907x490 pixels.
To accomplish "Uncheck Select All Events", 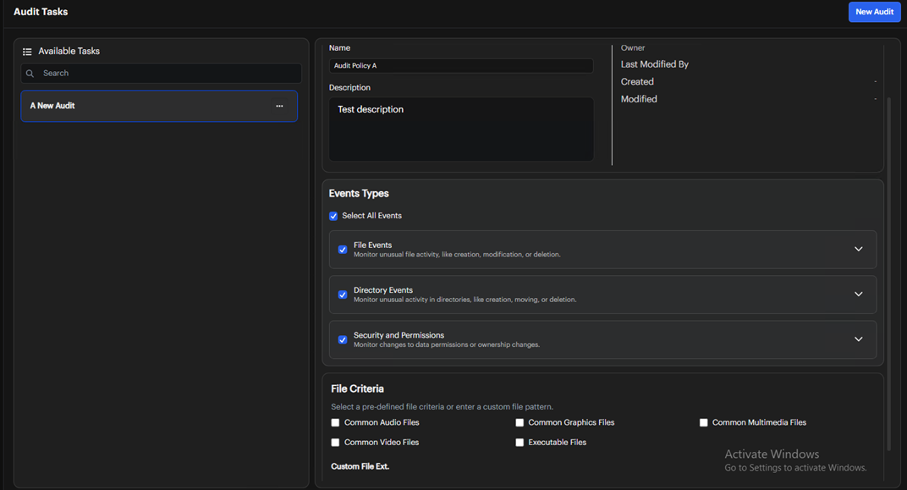I will point(333,216).
